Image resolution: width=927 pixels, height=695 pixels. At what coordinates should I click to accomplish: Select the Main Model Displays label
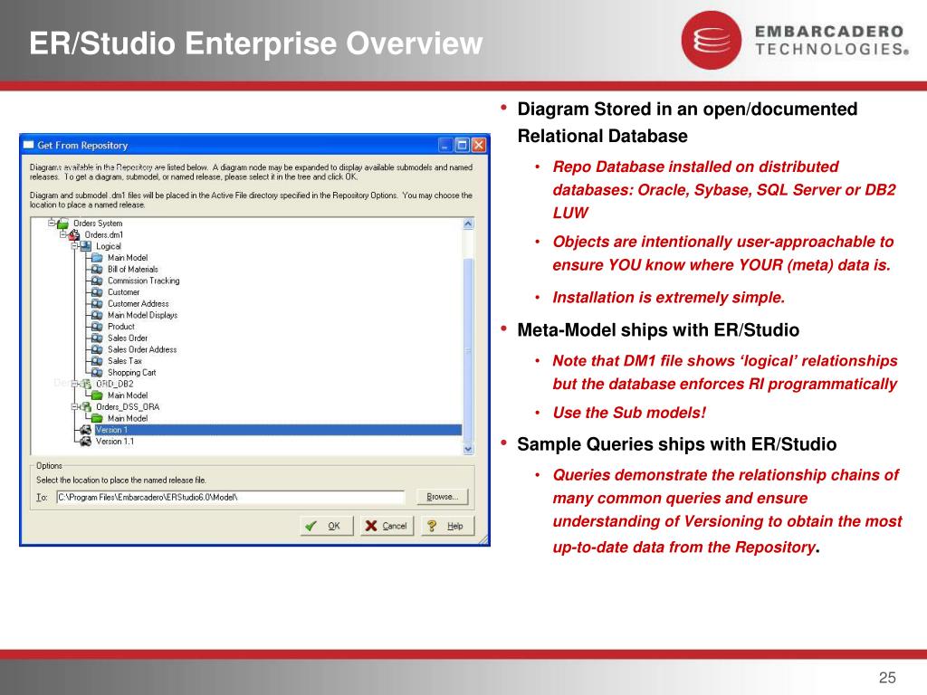(142, 315)
